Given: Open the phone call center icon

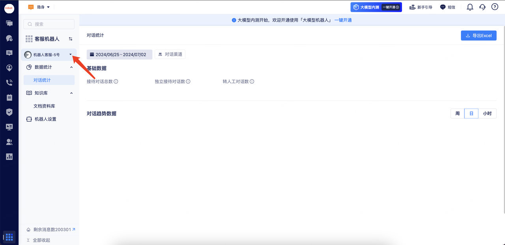Looking at the screenshot, I should point(9,83).
